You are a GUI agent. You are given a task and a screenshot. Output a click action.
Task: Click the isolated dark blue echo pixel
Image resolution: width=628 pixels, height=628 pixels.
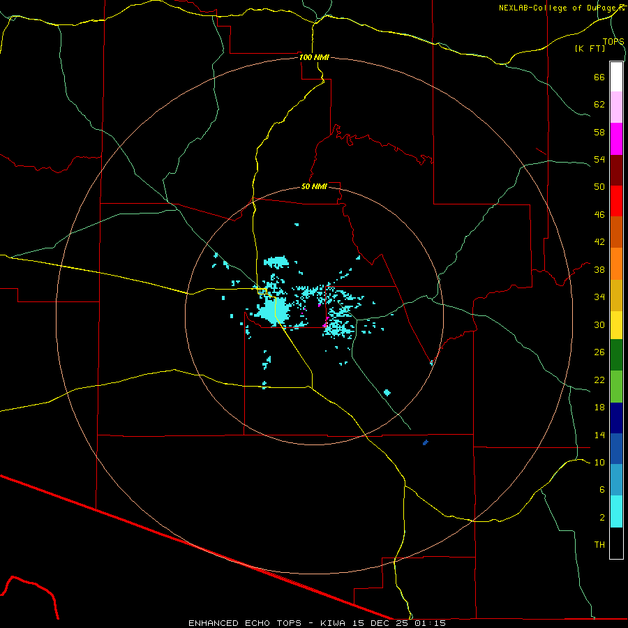426,442
